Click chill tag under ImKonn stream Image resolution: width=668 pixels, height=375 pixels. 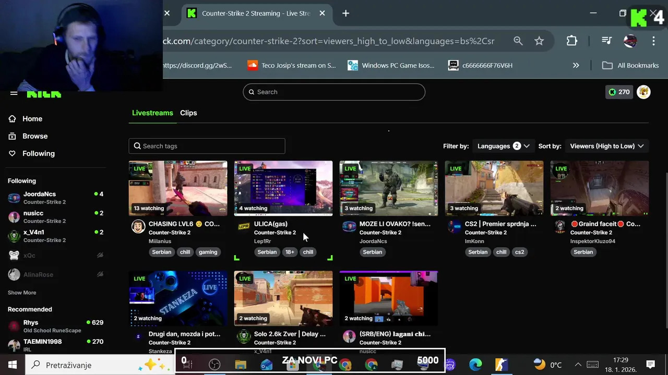tap(502, 252)
